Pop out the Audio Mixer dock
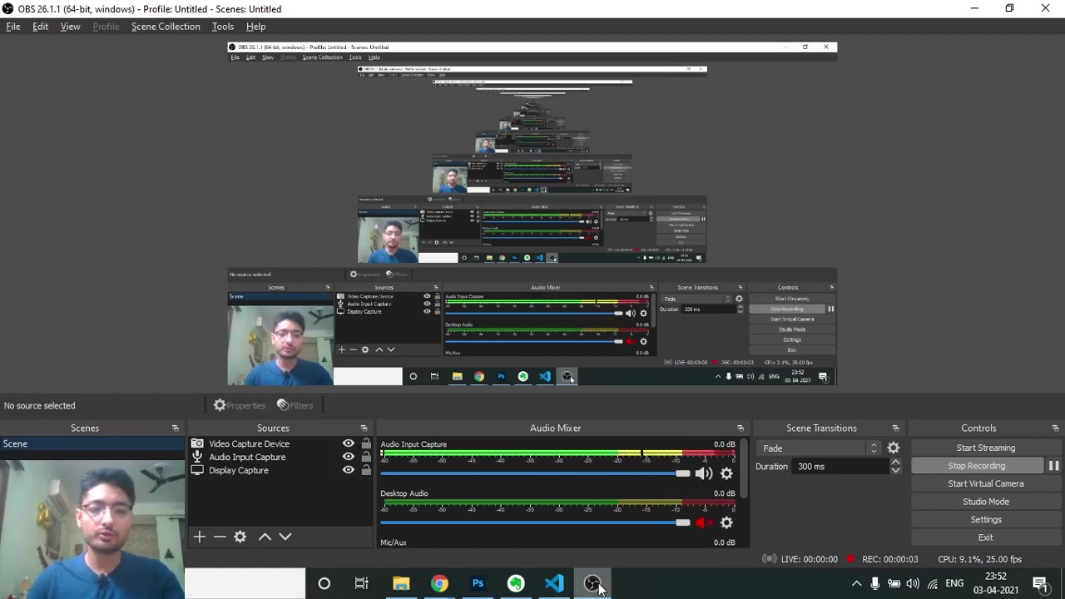This screenshot has height=599, width=1065. point(740,428)
